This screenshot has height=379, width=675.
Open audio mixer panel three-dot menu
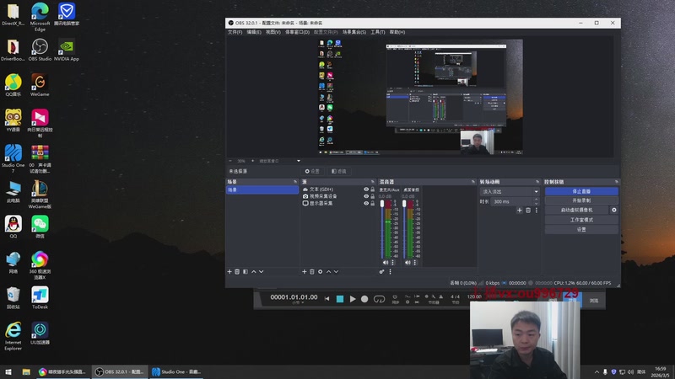pyautogui.click(x=390, y=271)
